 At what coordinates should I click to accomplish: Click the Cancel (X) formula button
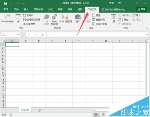click(x=29, y=35)
